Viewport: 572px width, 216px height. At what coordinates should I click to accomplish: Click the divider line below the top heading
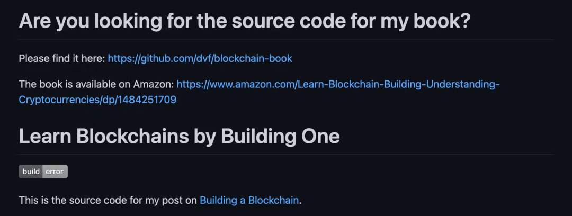(286, 39)
